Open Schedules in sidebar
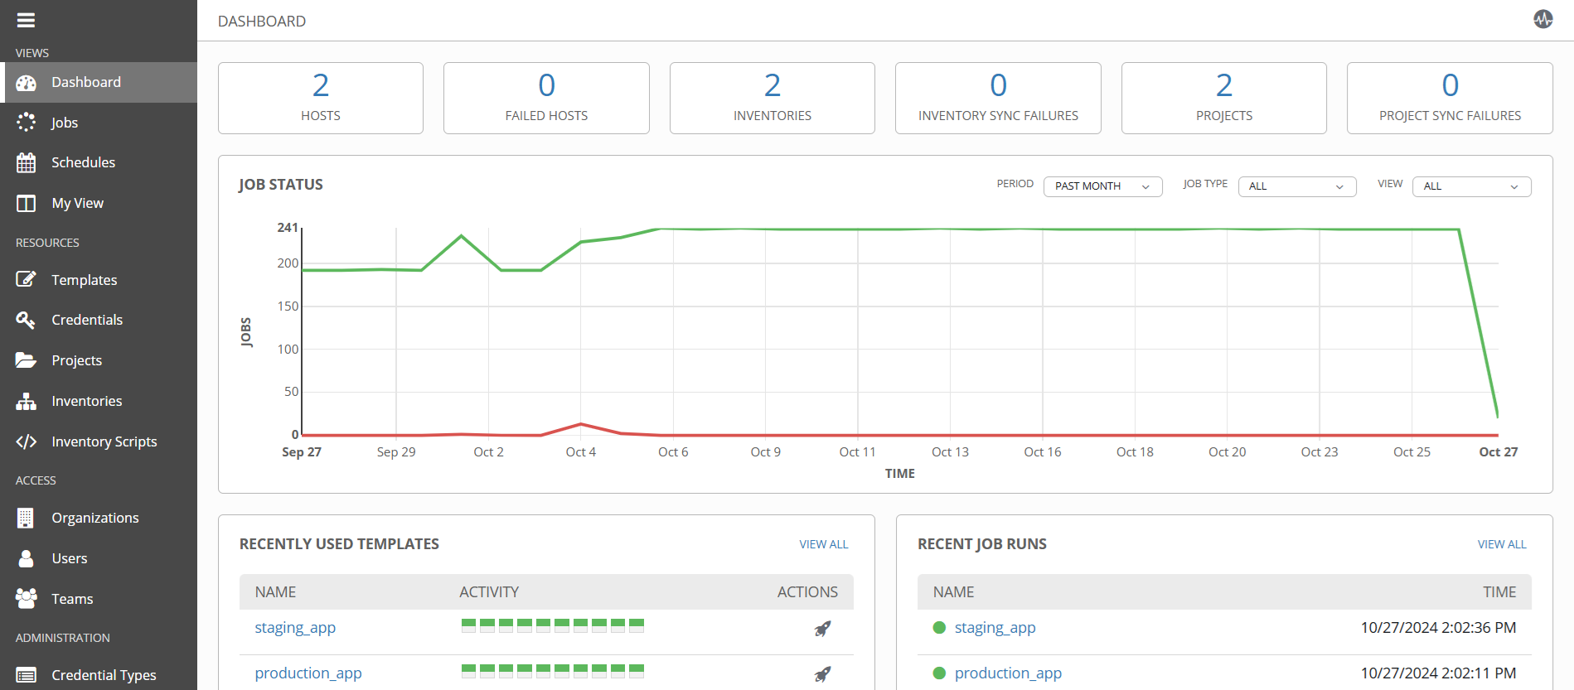 (x=99, y=162)
